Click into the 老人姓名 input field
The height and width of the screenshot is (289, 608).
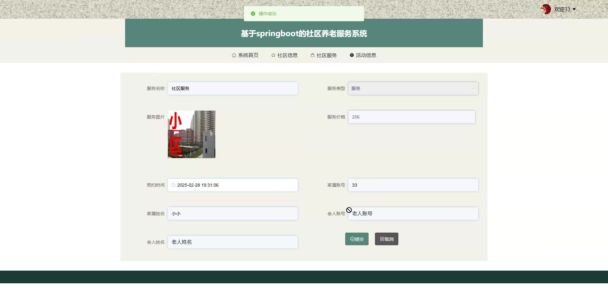[x=233, y=242]
